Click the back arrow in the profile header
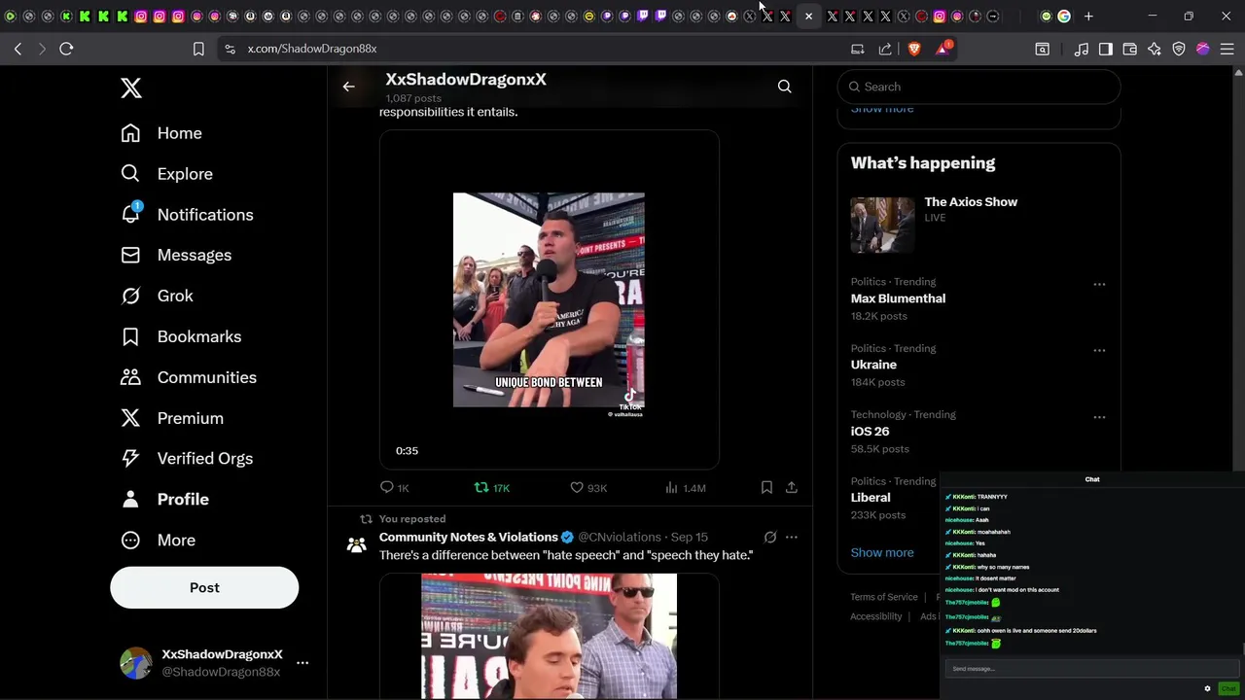Screen dimensions: 1245x700 point(348,87)
